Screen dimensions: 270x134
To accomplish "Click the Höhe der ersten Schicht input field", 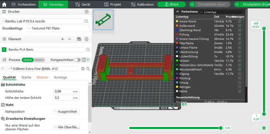I will [x=66, y=98].
